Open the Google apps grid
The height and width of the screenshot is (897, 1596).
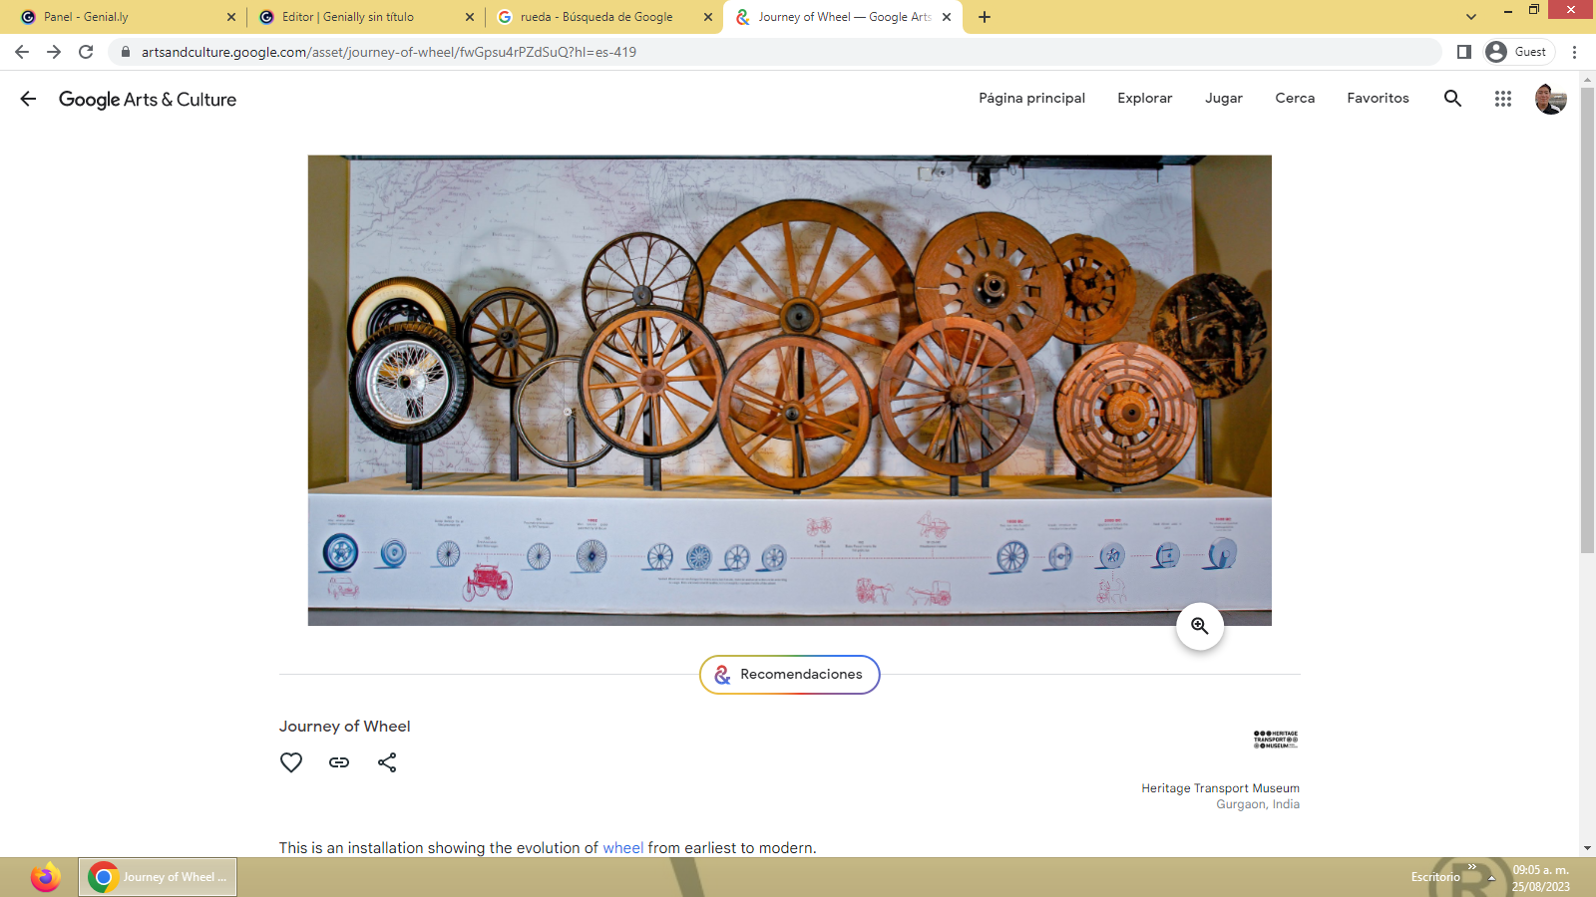tap(1502, 98)
